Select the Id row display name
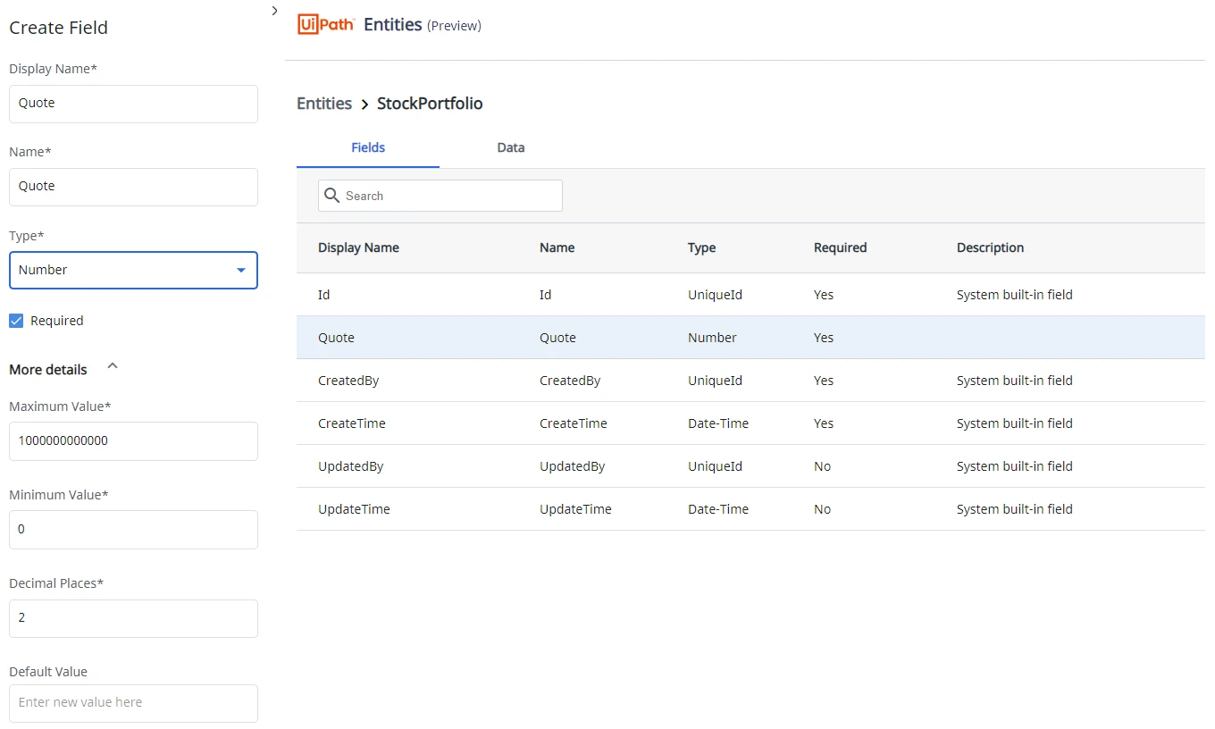Image resolution: width=1215 pixels, height=729 pixels. click(x=323, y=295)
